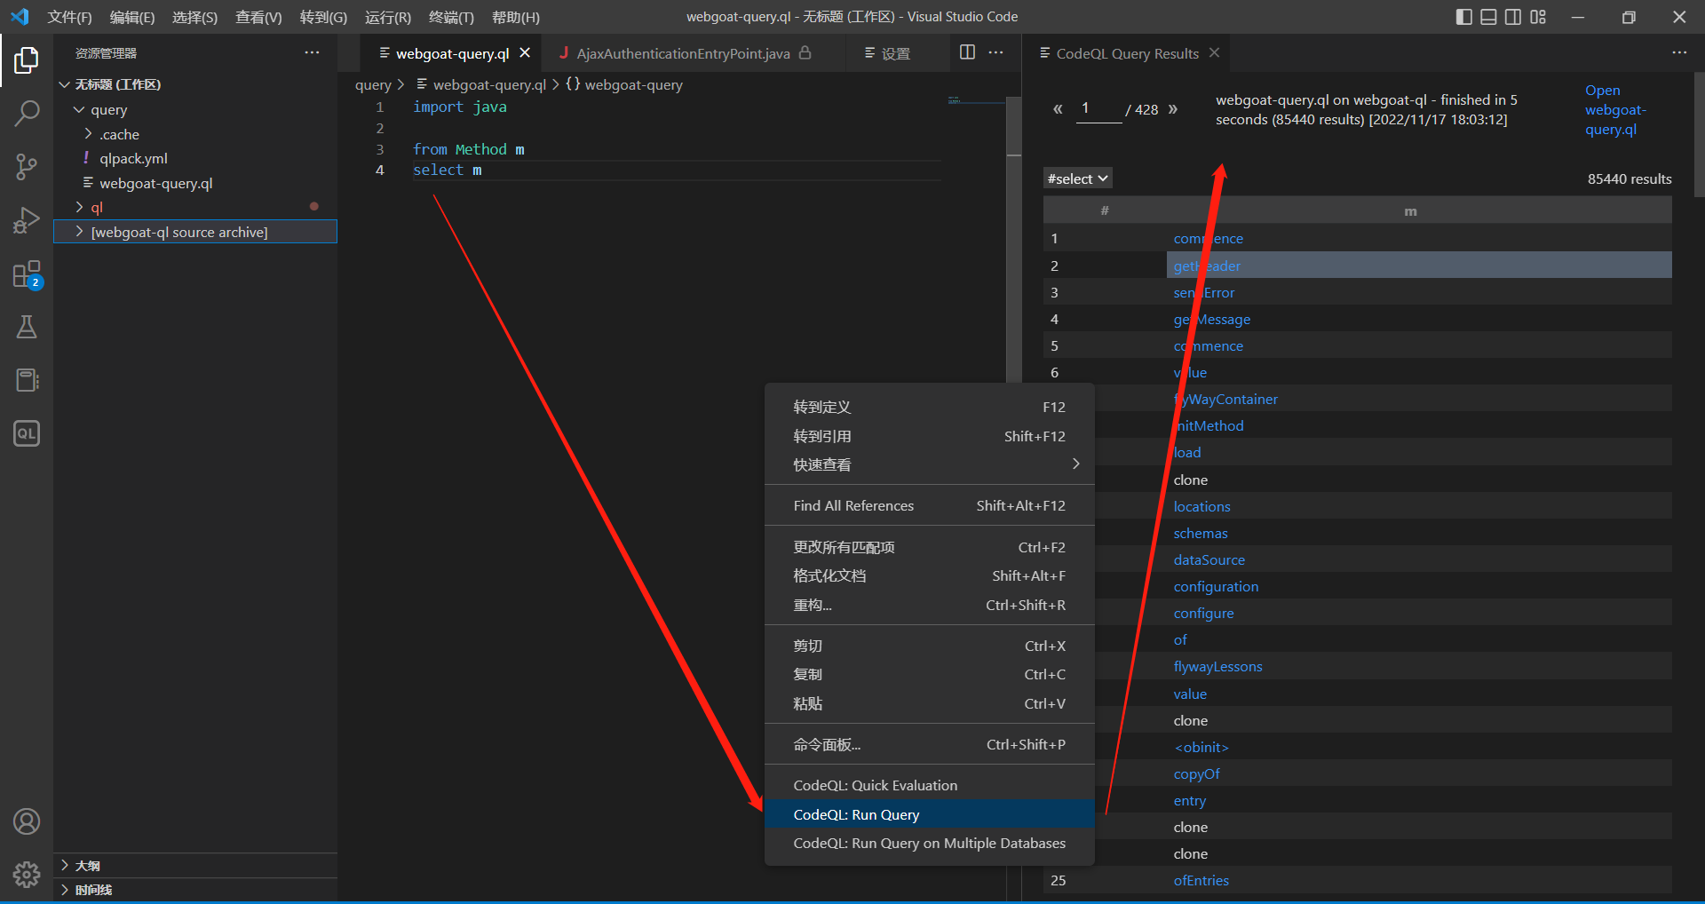Open the CodeQL QL sidebar icon
The width and height of the screenshot is (1705, 904).
point(27,433)
